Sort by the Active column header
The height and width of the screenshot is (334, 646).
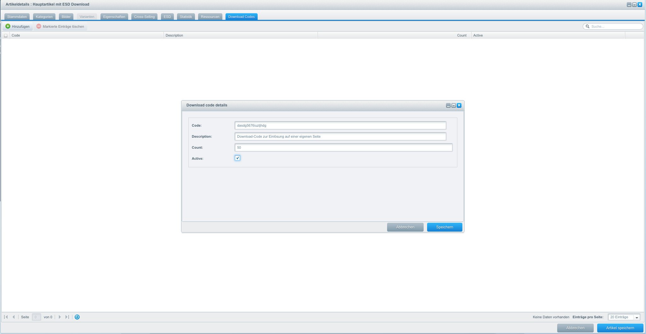(548, 35)
